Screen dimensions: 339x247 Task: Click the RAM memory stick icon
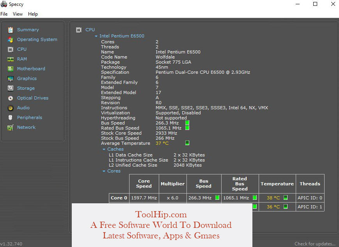click(x=11, y=59)
